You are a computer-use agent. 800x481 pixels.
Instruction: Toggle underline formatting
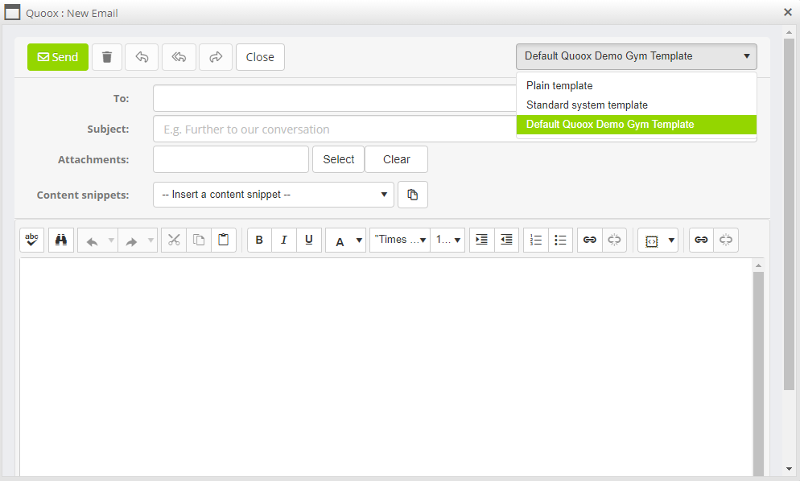[309, 240]
